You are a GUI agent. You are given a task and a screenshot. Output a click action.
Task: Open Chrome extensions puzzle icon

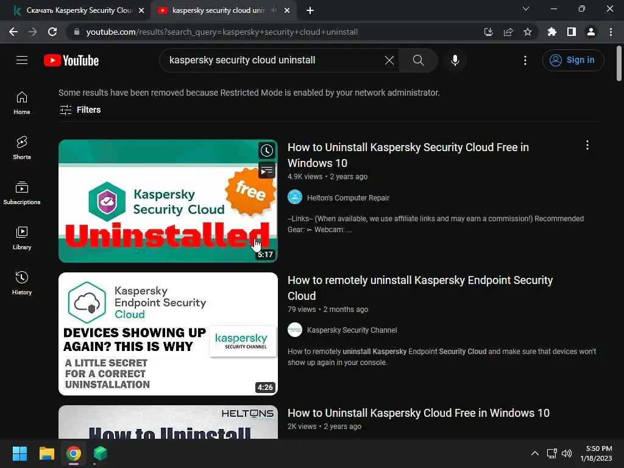[x=552, y=32]
